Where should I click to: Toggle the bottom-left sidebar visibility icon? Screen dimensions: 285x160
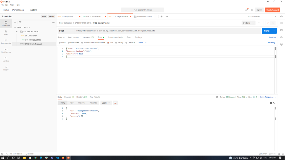(x=2, y=154)
